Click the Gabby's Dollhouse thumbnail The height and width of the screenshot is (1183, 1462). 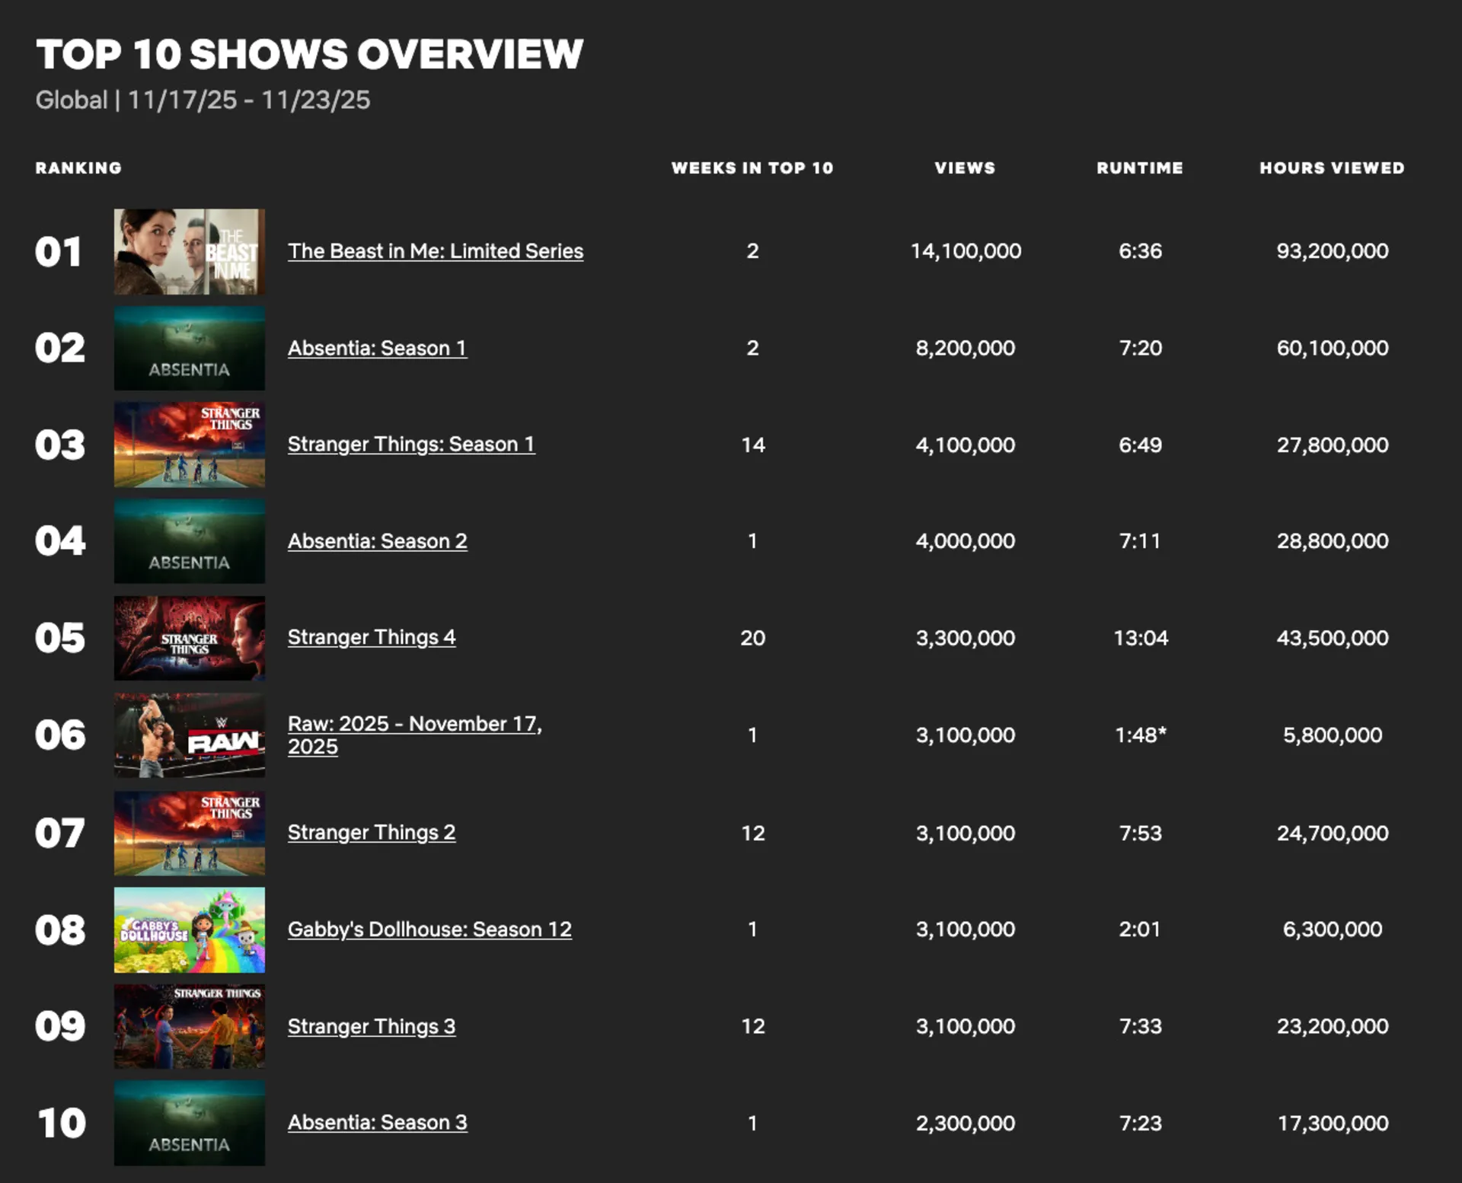pos(189,929)
